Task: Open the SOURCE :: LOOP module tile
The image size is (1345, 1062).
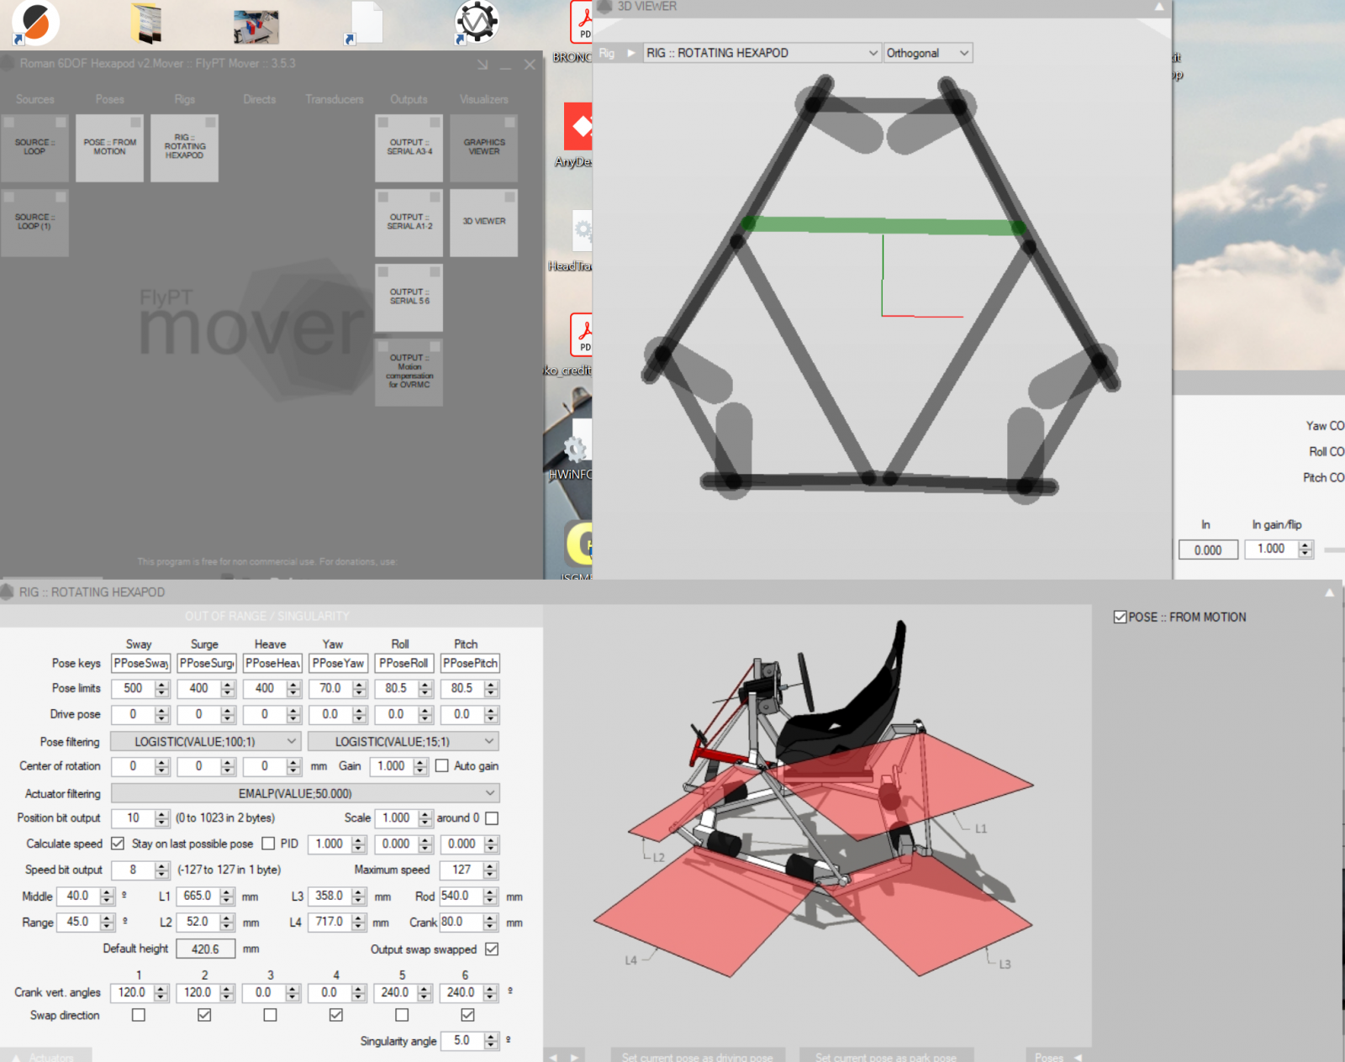Action: tap(34, 148)
